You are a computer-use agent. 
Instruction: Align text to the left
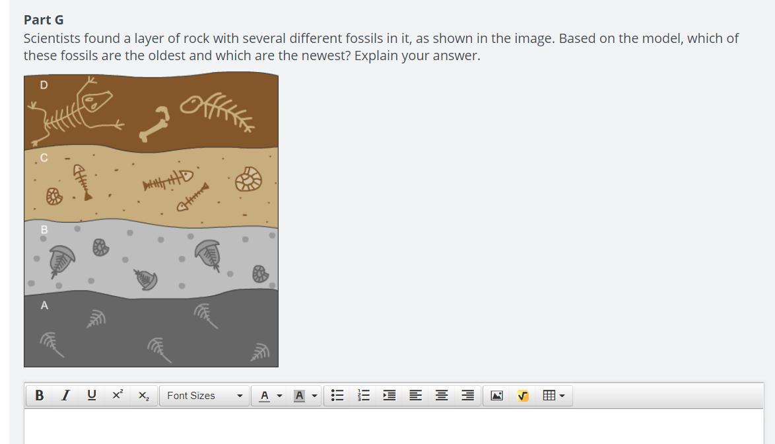415,396
